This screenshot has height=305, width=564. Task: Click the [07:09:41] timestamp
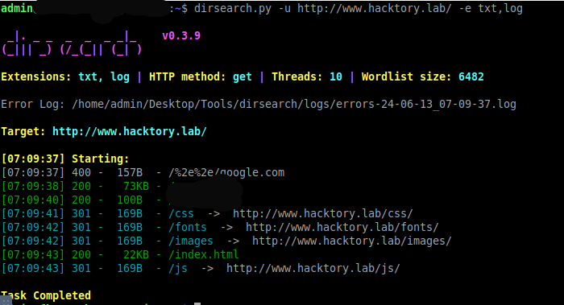click(33, 213)
